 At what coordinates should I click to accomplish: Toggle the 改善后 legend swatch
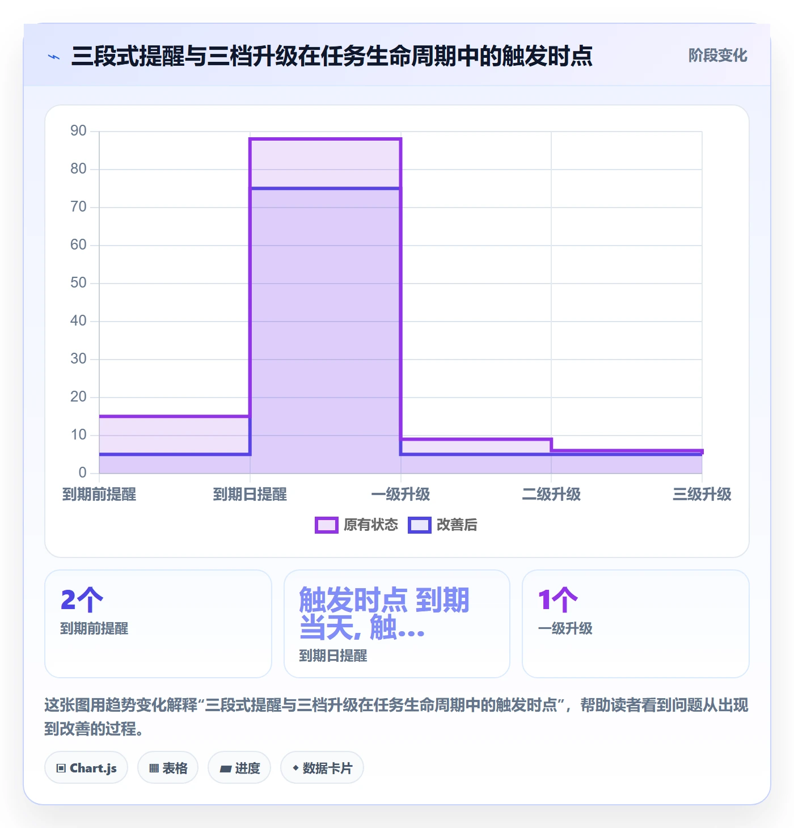point(419,525)
